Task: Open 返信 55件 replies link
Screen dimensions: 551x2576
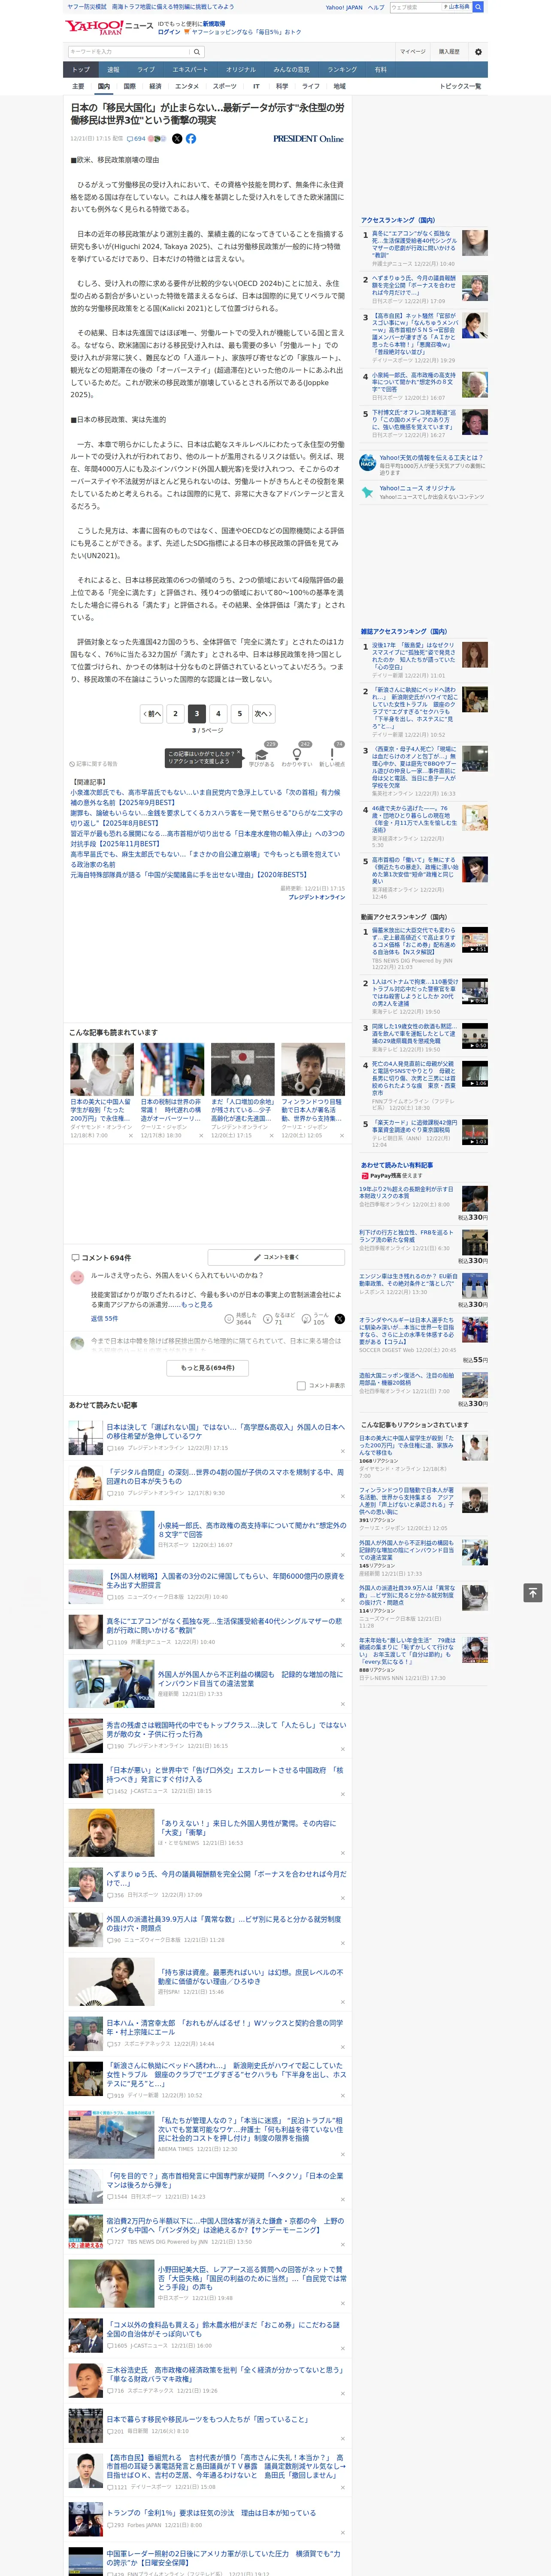Action: pyautogui.click(x=104, y=1319)
